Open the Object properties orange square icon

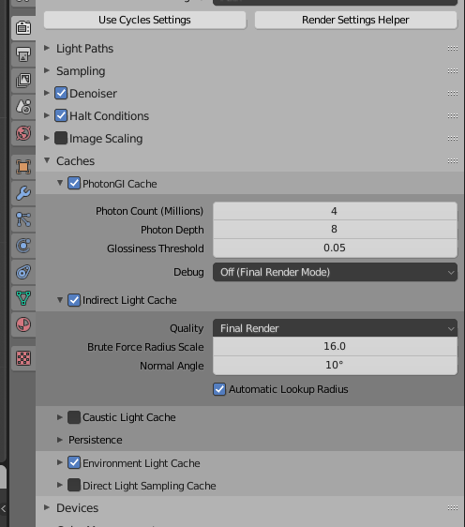click(x=23, y=167)
